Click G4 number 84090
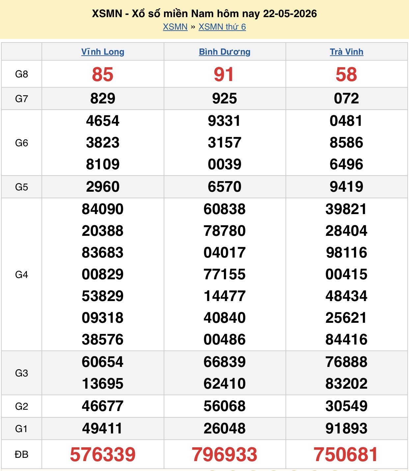This screenshot has height=471, width=409. tap(103, 209)
